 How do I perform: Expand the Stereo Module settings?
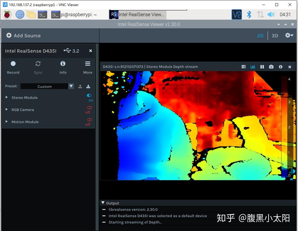(x=7, y=97)
